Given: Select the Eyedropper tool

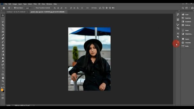Looking at the screenshot, I should click(3, 35).
